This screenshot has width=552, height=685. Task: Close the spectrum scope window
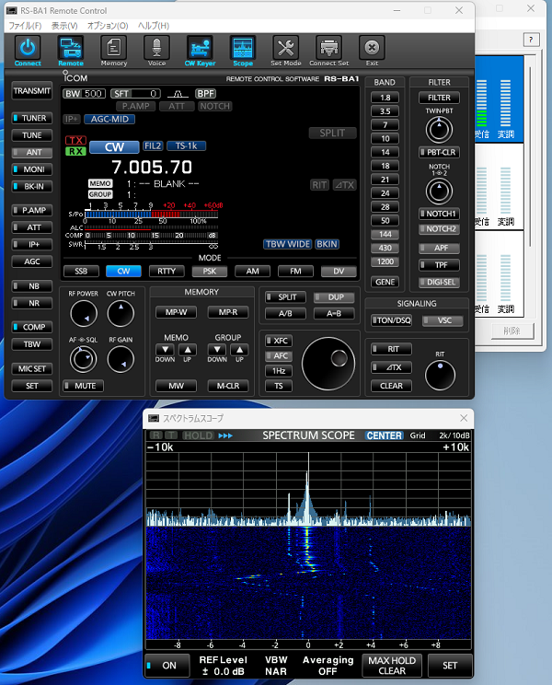[464, 418]
